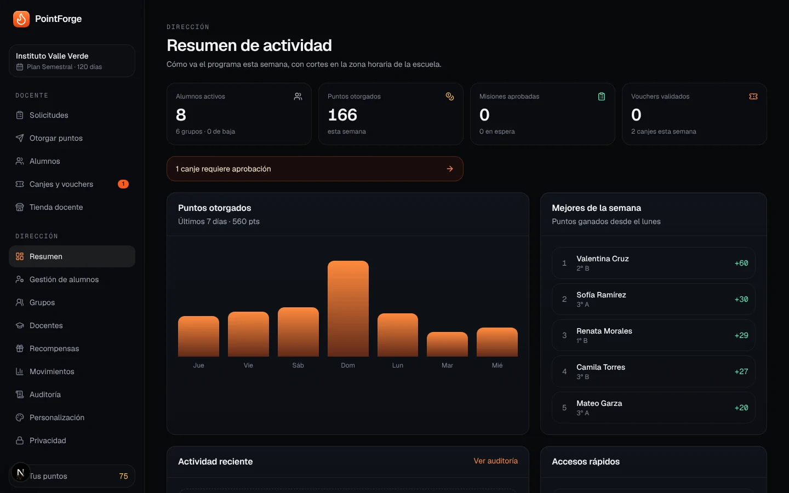Screen dimensions: 789x493
Task: Go to Otorgar puntos
Action: (x=72, y=138)
